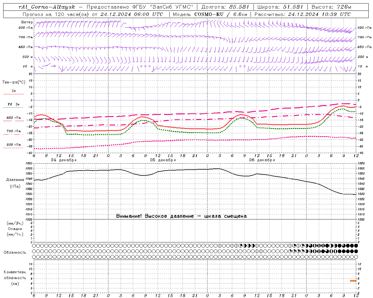
Task: Select the model label COSMO-RU / 6.6км
Action: coord(221,14)
